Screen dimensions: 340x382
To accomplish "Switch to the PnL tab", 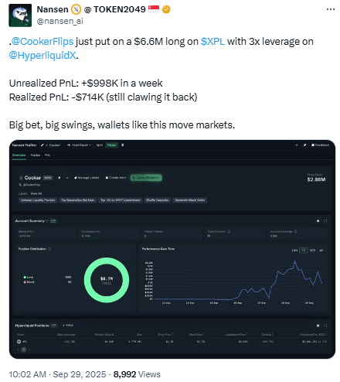I will 48,155.
